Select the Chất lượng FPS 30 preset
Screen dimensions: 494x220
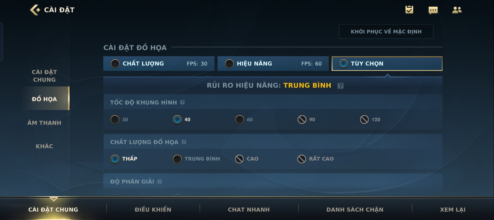[x=159, y=64]
